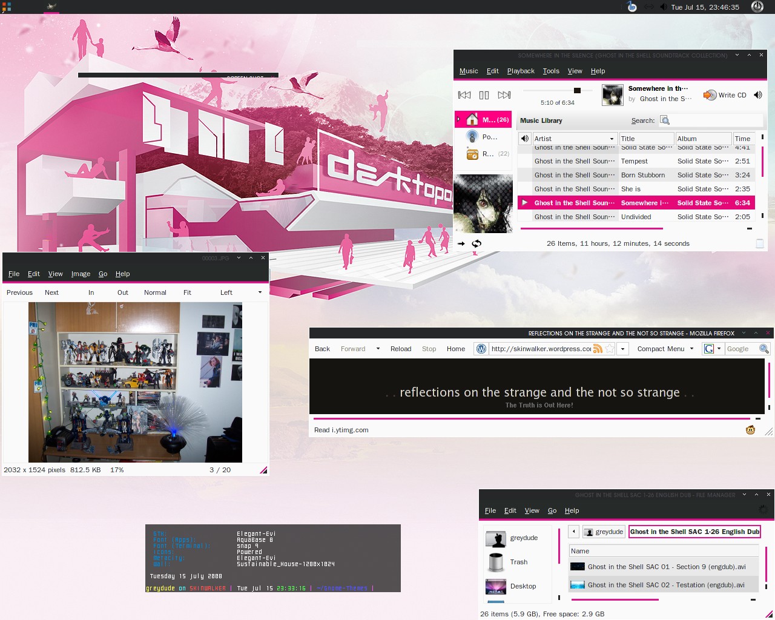The image size is (775, 620).
Task: Open the Music menu
Action: (x=469, y=71)
